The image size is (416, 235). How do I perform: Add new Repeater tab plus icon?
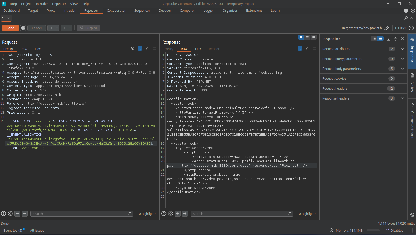coord(16,18)
